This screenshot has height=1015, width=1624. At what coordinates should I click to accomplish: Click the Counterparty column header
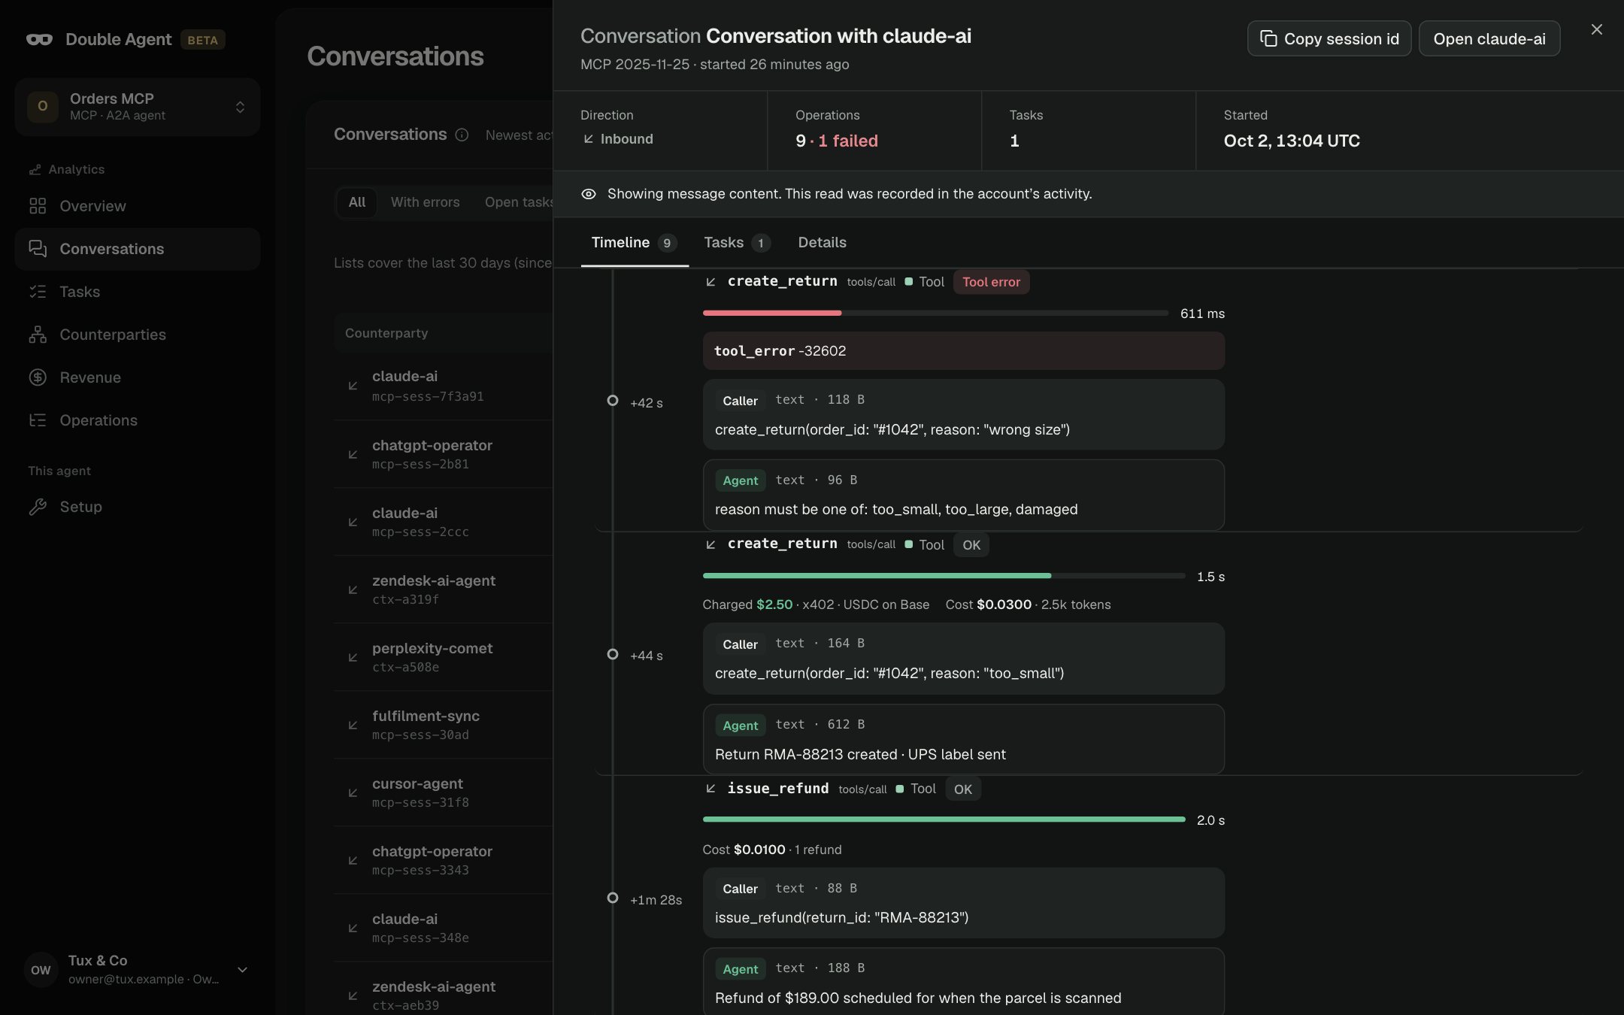[386, 333]
